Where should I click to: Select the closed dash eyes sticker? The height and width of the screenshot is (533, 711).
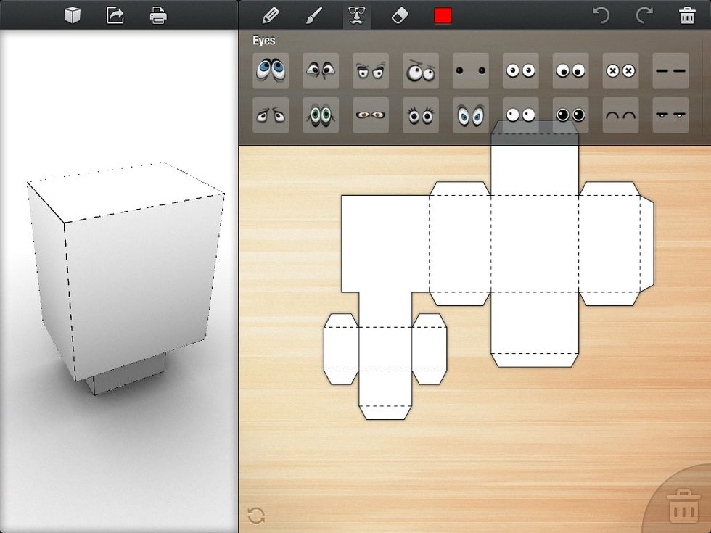pyautogui.click(x=670, y=70)
